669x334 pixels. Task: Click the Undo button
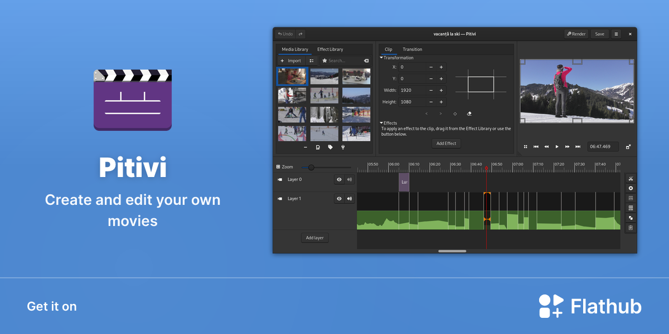point(285,34)
